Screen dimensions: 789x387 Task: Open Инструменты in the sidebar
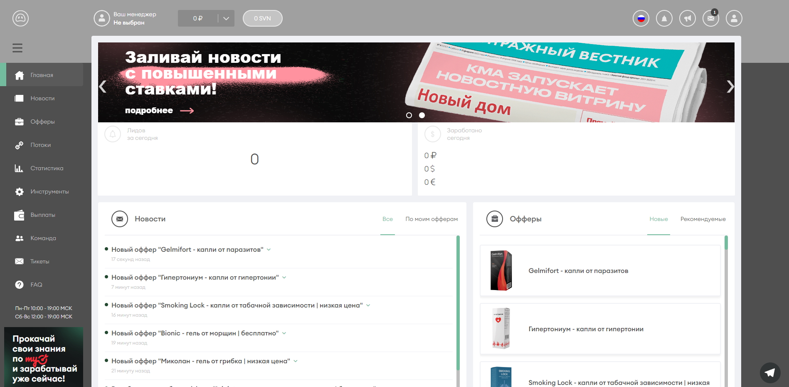click(x=42, y=191)
